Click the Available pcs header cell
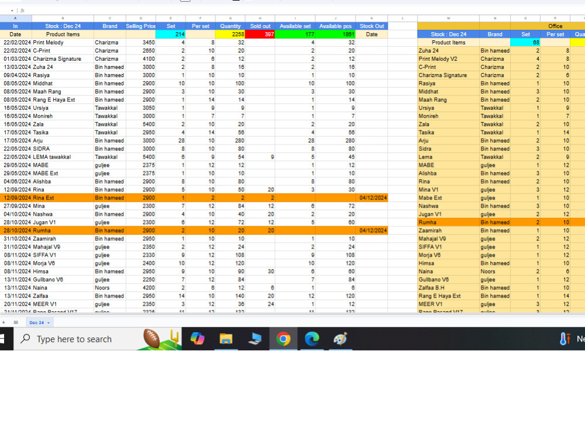Viewport: 585px width, 438px height. (335, 26)
